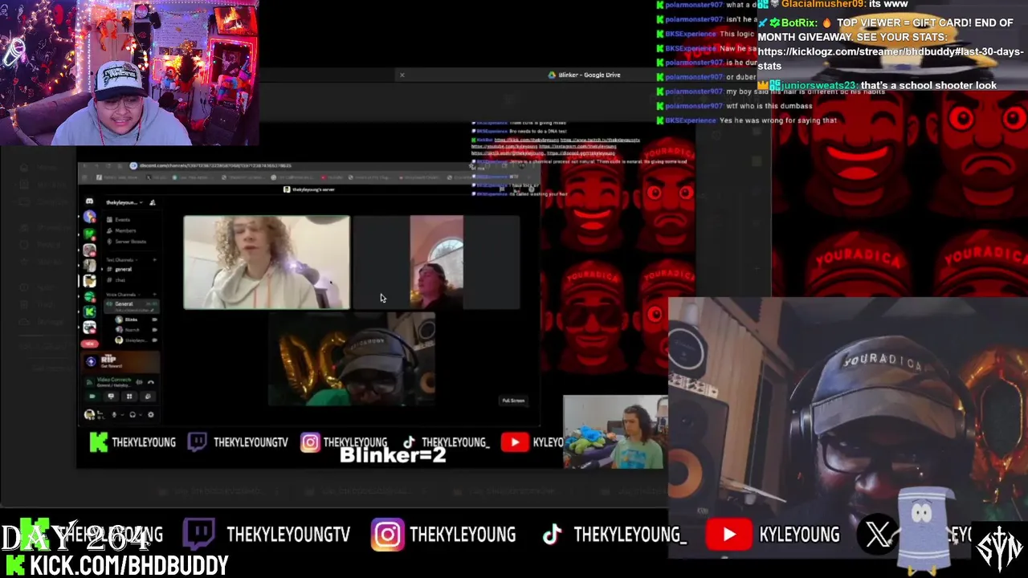Collapse the Voice Channels category
This screenshot has width=1028, height=578.
pyautogui.click(x=123, y=294)
